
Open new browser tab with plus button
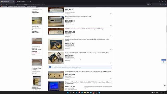point(31,2)
